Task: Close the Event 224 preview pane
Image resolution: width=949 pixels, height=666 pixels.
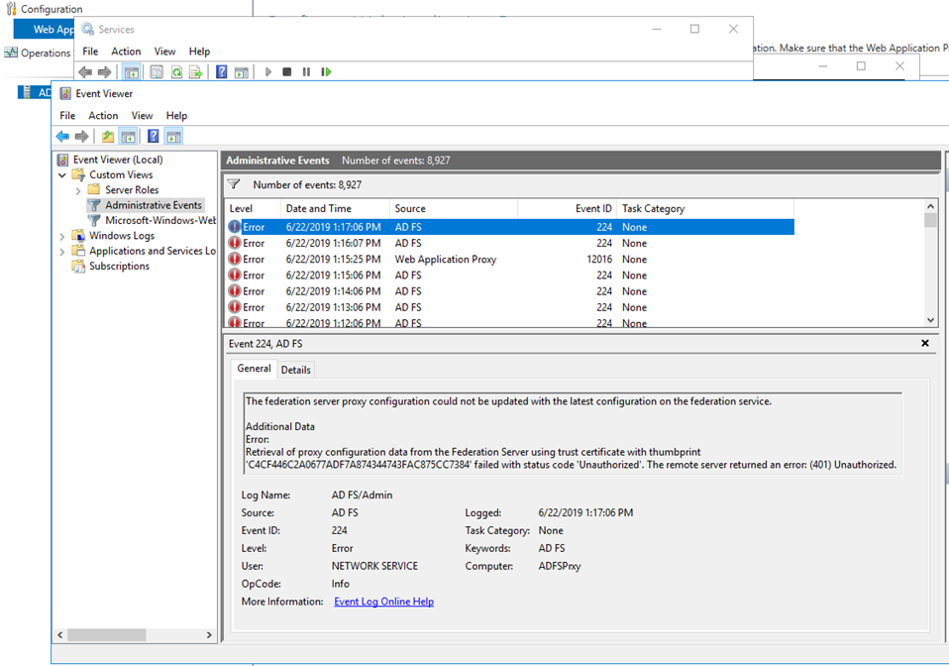Action: pyautogui.click(x=925, y=343)
